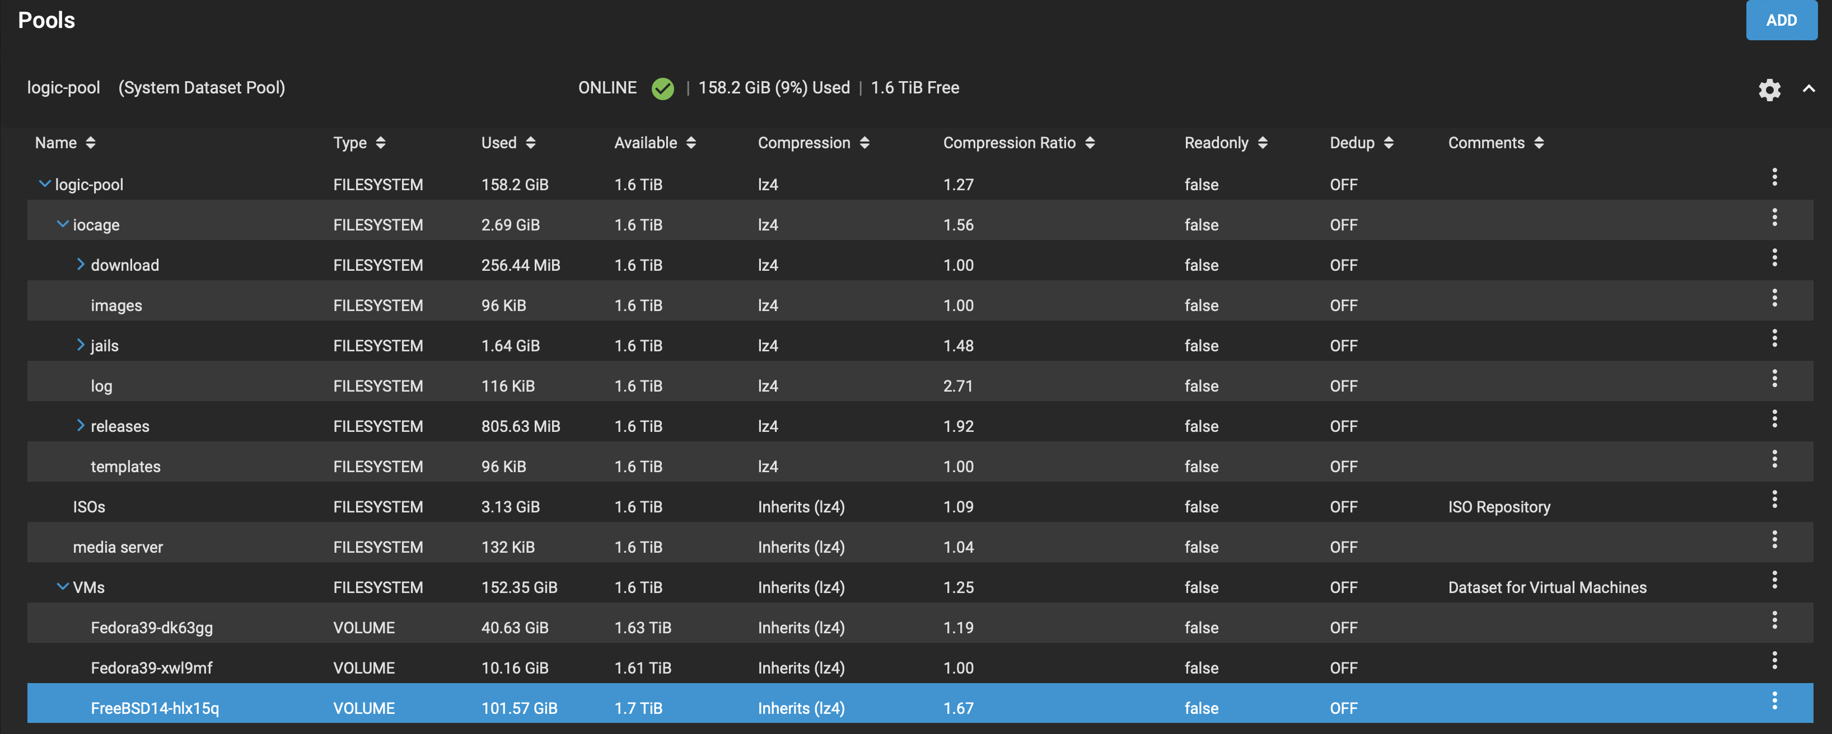The height and width of the screenshot is (734, 1832).
Task: Expand the jails dataset
Action: [81, 345]
